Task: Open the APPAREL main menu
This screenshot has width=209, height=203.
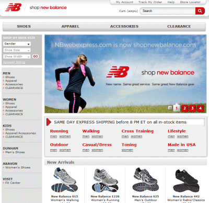Action: point(71,27)
